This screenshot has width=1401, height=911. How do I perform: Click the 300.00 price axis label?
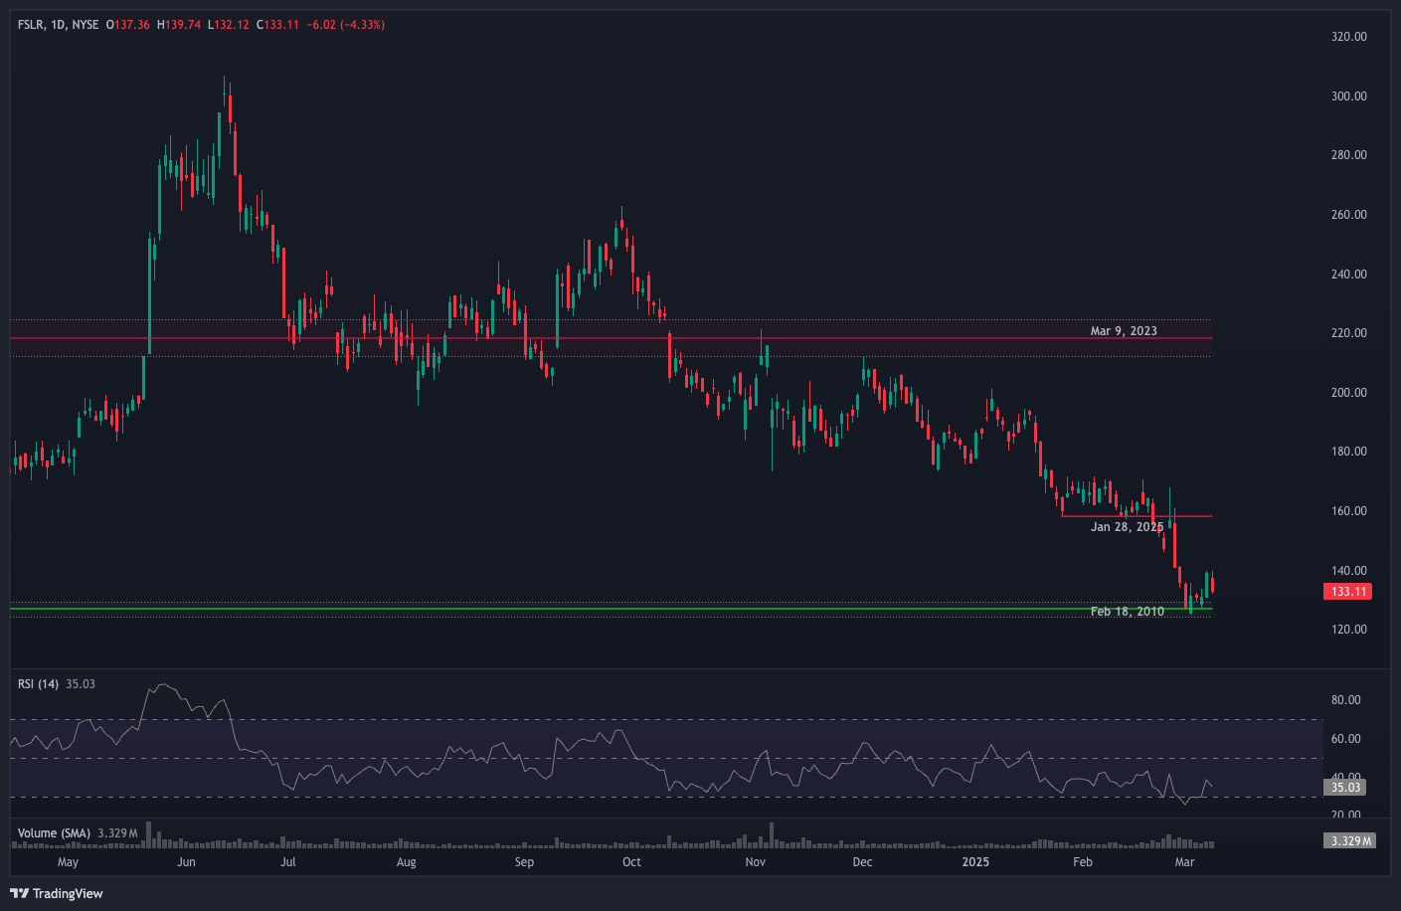[x=1348, y=96]
